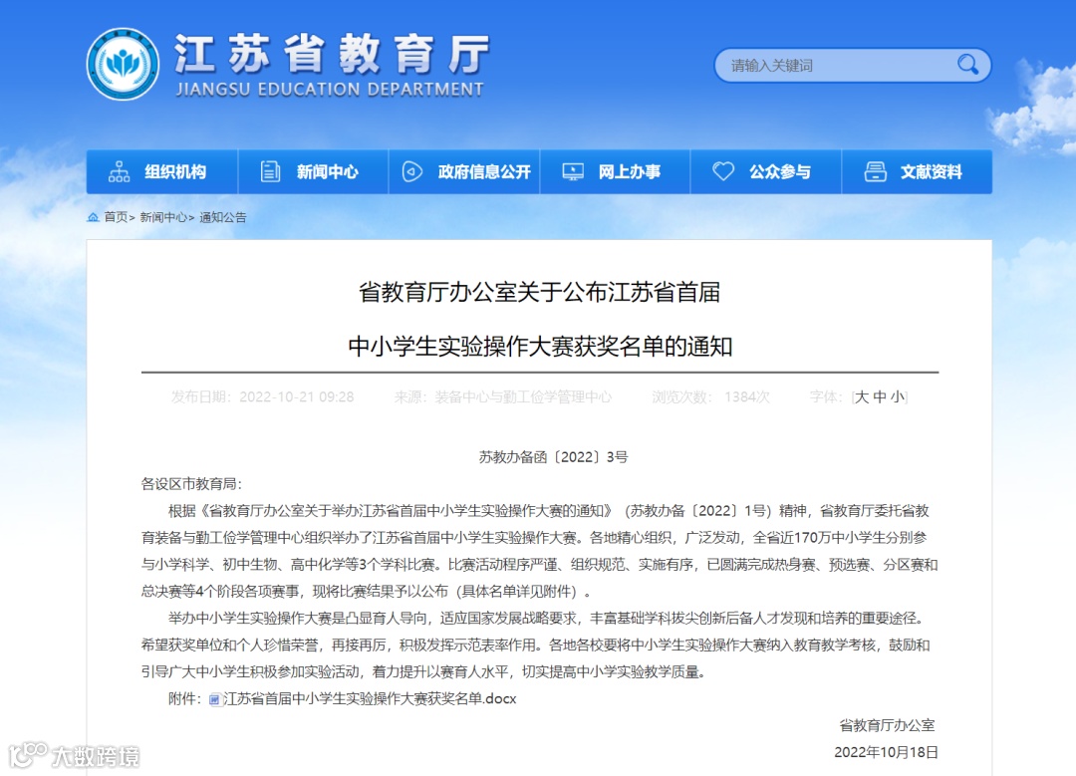This screenshot has height=776, width=1076.
Task: Click the 网上办事 monitor icon
Action: 573,171
